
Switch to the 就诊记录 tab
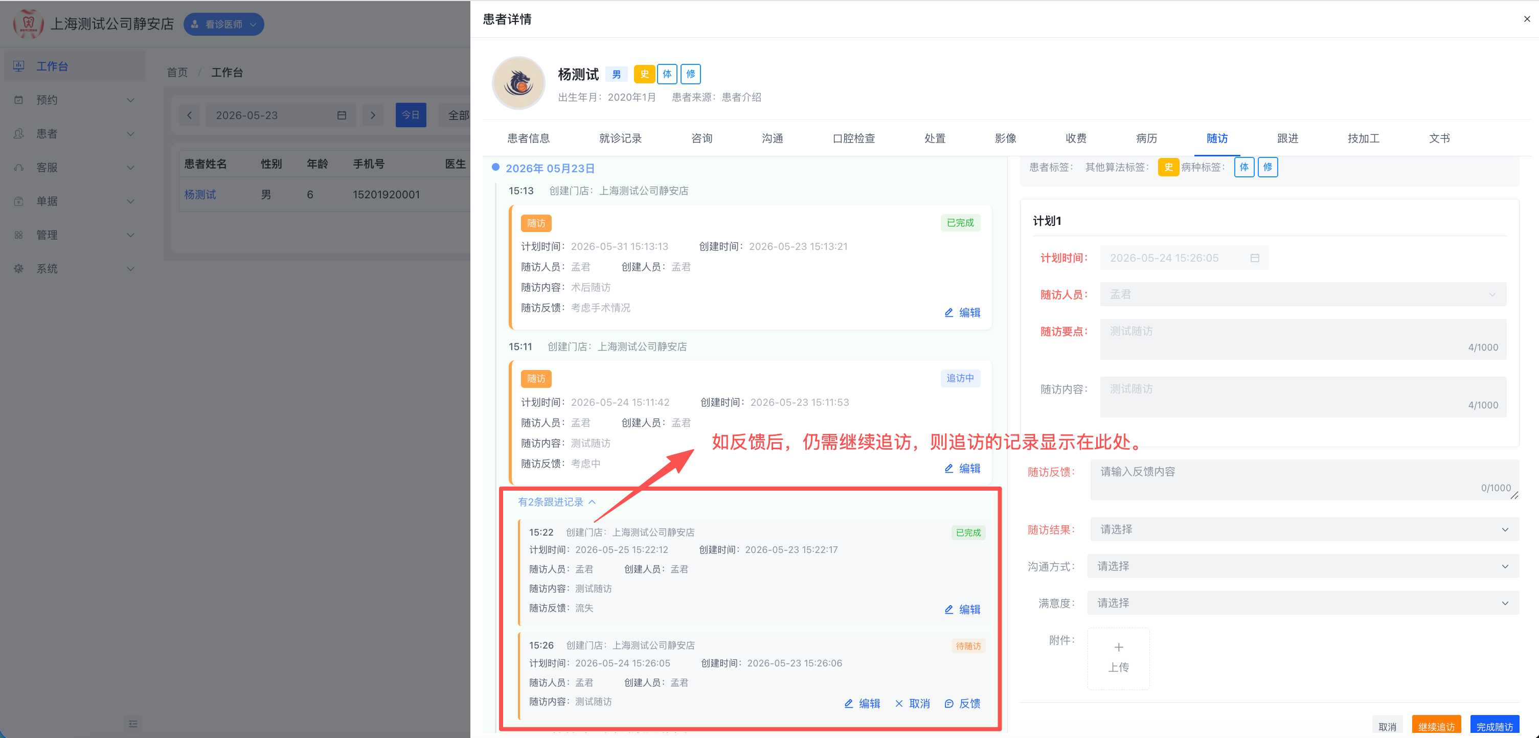point(620,139)
